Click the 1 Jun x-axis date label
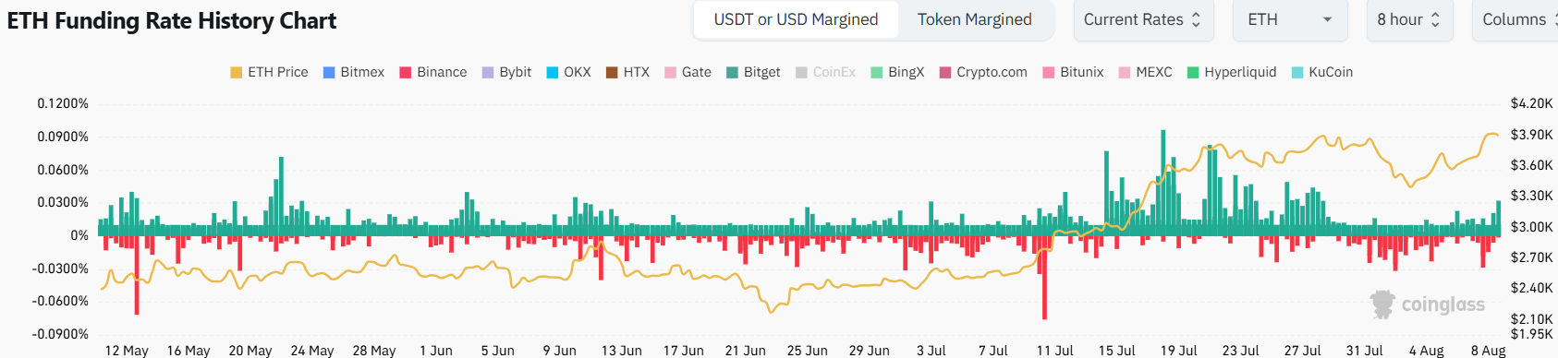1558x358 pixels. pos(436,351)
